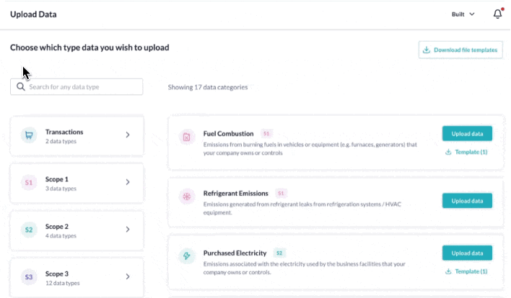Focus the Search for any data type field
This screenshot has height=298, width=511.
tap(77, 87)
